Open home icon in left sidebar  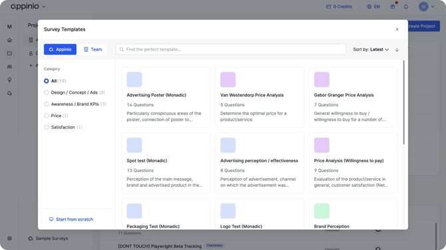coord(9,40)
